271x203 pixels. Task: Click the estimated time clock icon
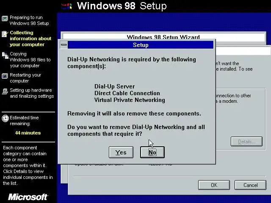coord(5,118)
